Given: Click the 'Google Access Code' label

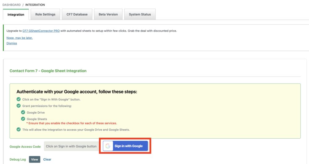Looking at the screenshot, I should coord(25,147).
